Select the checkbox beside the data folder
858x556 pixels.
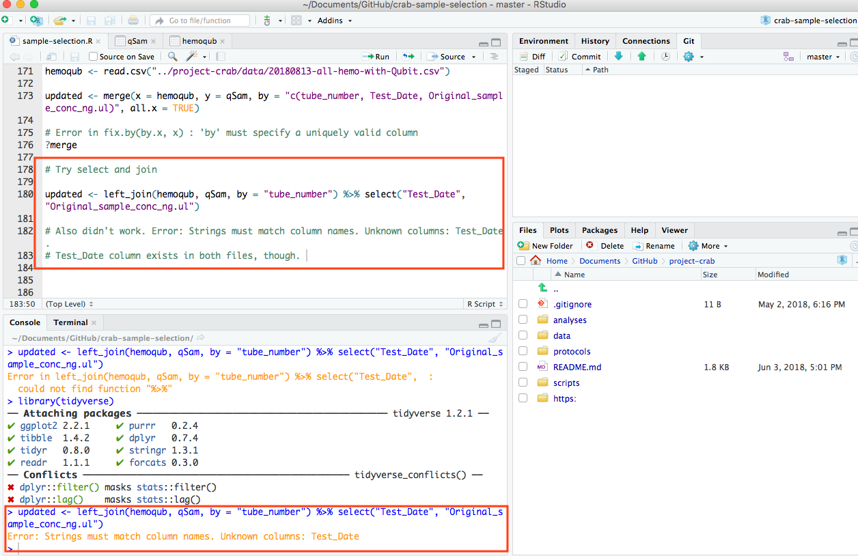click(521, 335)
